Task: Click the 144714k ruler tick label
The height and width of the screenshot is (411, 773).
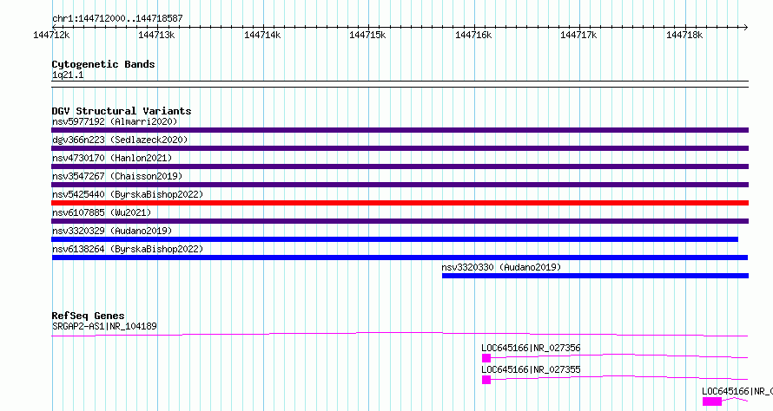Action: click(x=262, y=35)
